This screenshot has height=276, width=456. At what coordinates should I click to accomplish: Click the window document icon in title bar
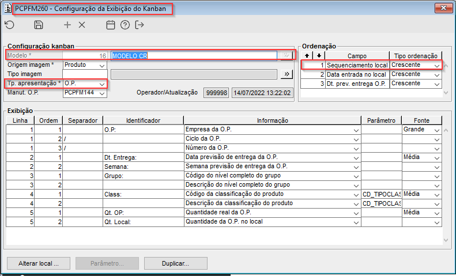[8, 9]
